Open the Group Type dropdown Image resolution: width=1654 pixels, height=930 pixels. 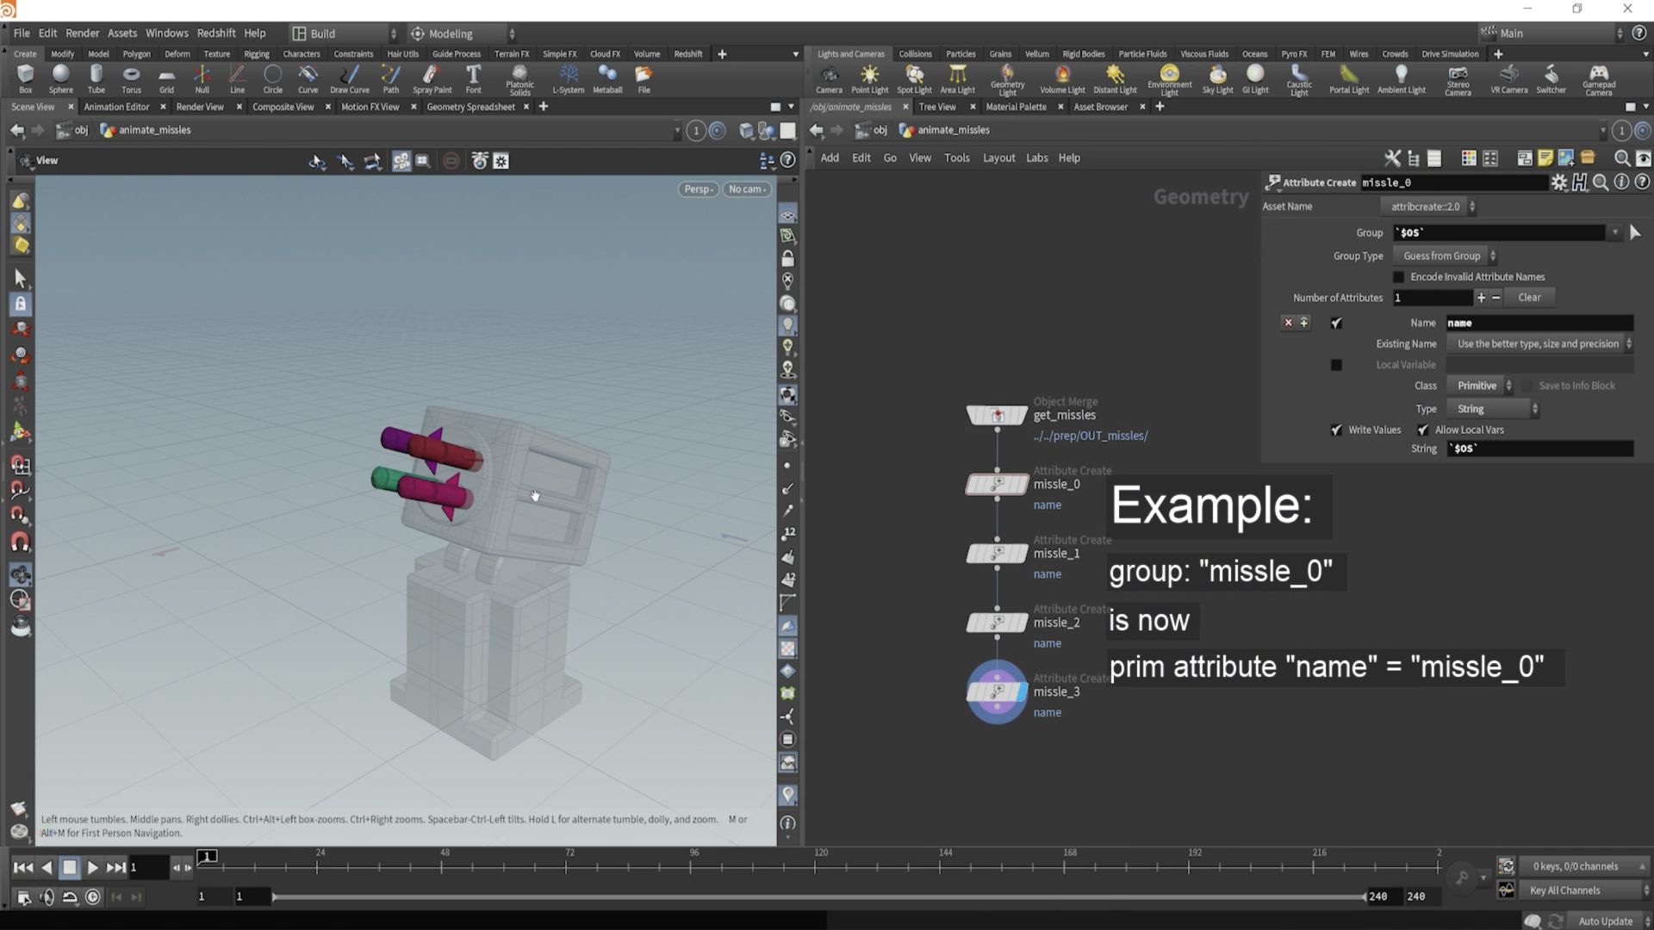point(1446,256)
